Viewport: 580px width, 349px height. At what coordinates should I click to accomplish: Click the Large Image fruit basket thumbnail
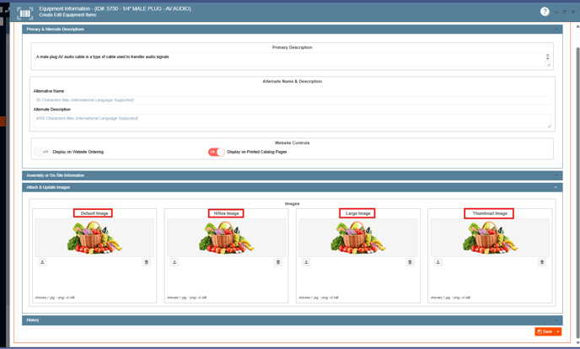358,239
